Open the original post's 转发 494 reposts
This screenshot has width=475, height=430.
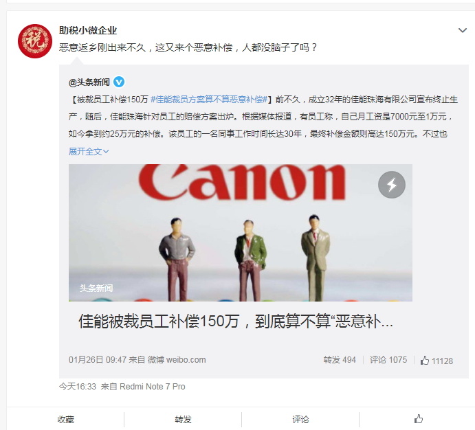point(340,360)
